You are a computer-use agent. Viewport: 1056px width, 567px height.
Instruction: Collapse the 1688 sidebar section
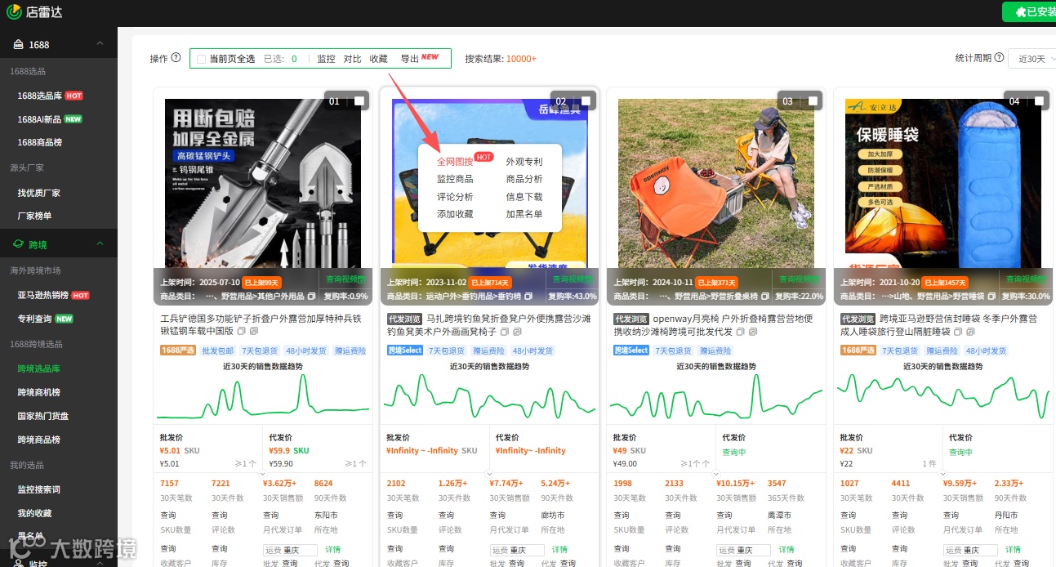tap(100, 44)
